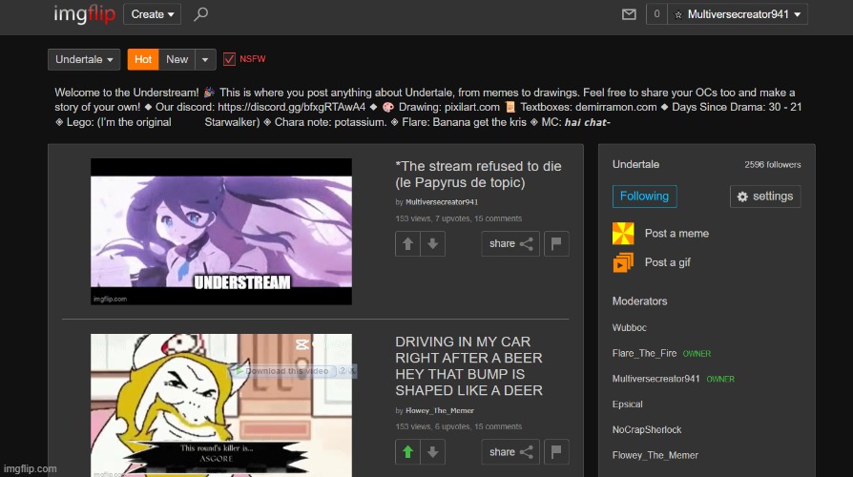853x477 pixels.
Task: Remove upvote on 'DRIVING IN MY CAR' post
Action: [x=407, y=452]
